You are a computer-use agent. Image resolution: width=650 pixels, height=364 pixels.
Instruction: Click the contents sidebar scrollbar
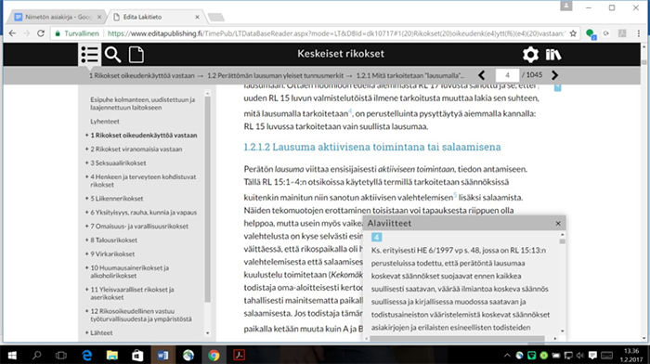(208, 199)
